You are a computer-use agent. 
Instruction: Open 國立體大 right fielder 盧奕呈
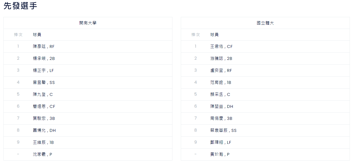coord(221,71)
